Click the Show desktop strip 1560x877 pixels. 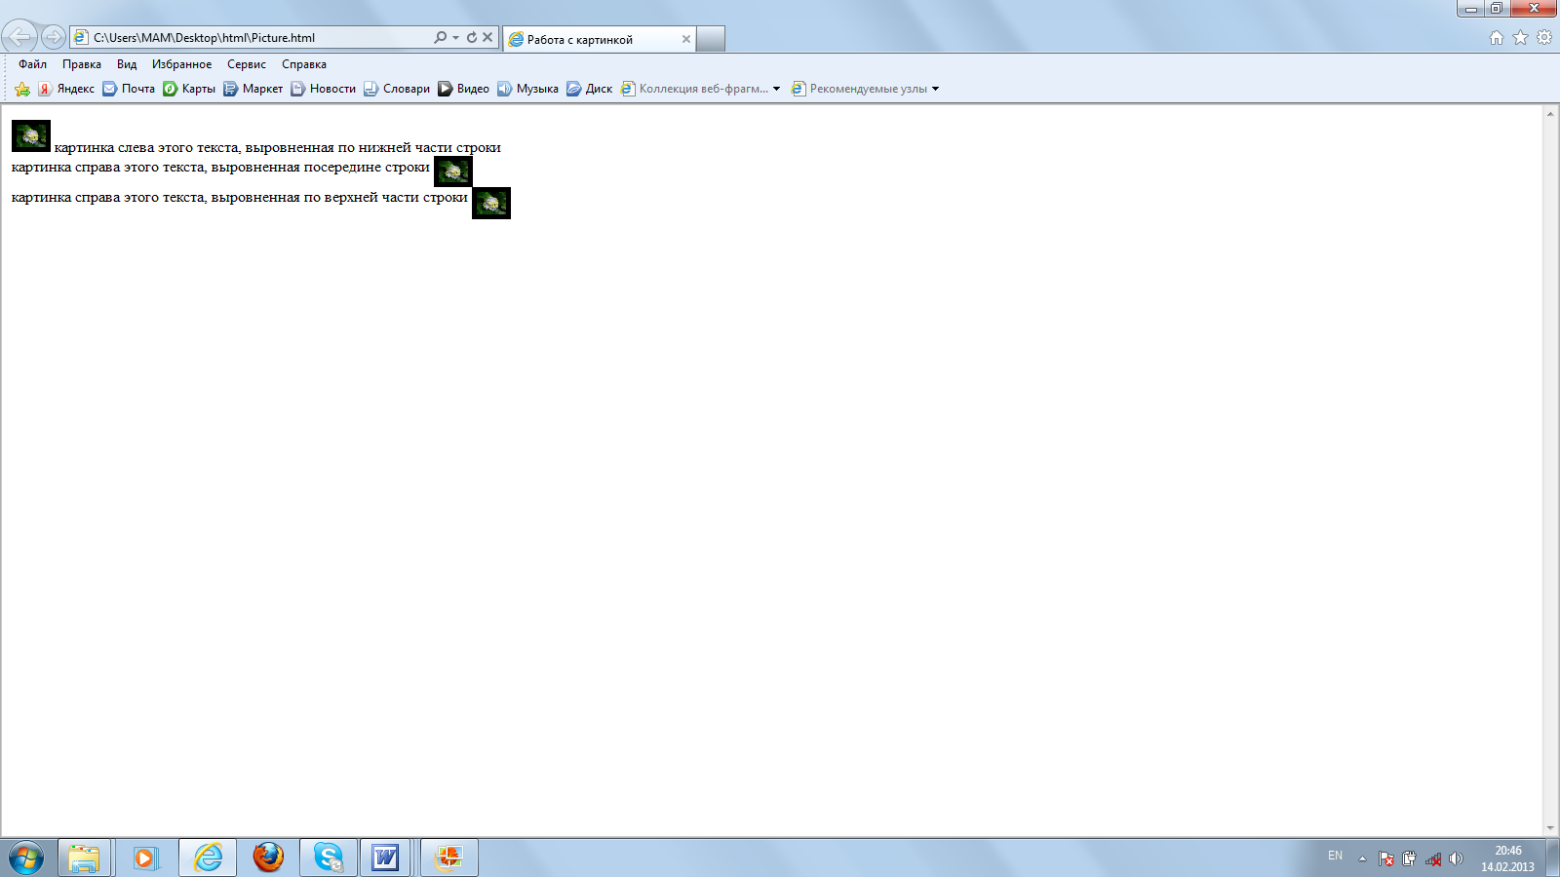tap(1552, 858)
